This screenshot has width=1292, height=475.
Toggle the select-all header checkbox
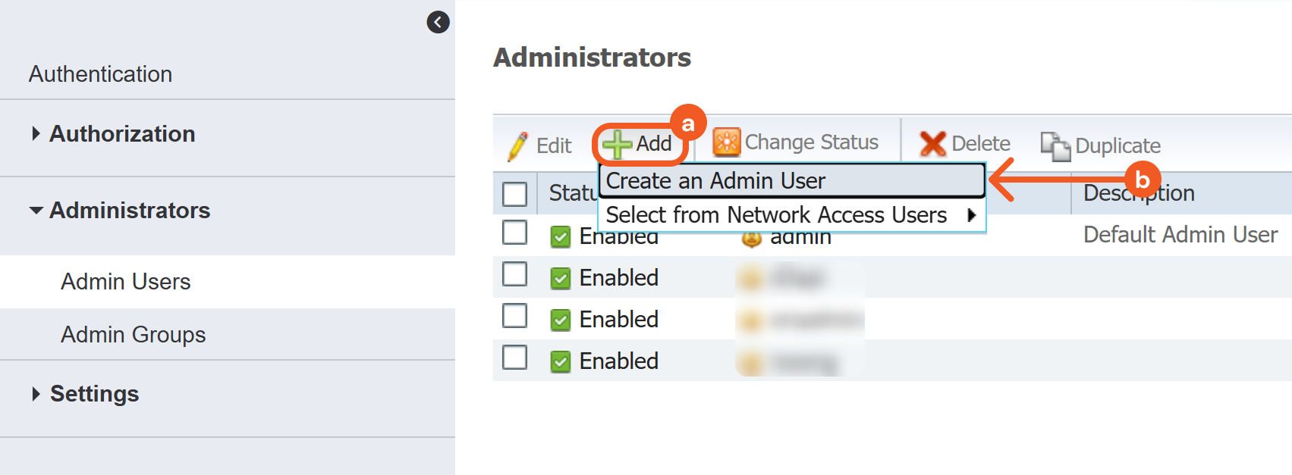[515, 194]
